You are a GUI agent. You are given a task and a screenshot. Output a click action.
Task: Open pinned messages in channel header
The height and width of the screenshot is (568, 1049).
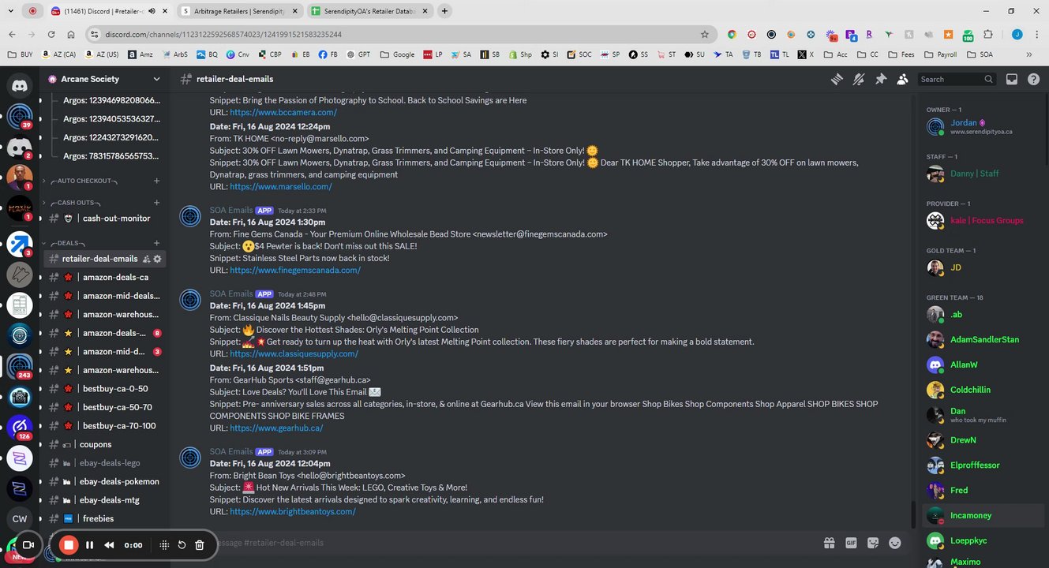coord(881,79)
